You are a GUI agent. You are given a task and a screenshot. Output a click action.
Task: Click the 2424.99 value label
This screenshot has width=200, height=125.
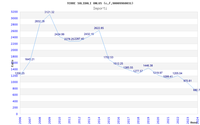[59, 34]
